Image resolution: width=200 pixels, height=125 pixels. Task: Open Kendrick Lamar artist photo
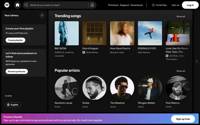pos(67,88)
